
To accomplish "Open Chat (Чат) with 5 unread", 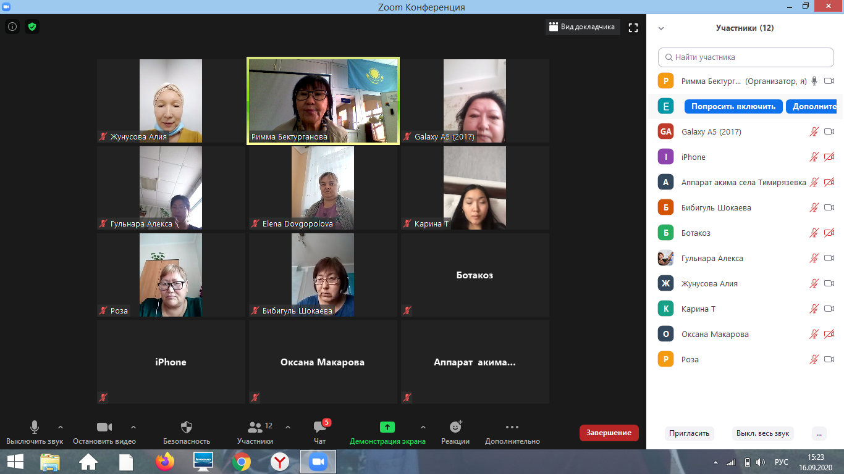I will (320, 427).
